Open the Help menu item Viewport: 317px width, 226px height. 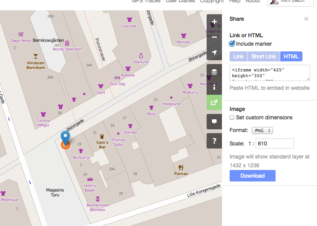click(235, 1)
